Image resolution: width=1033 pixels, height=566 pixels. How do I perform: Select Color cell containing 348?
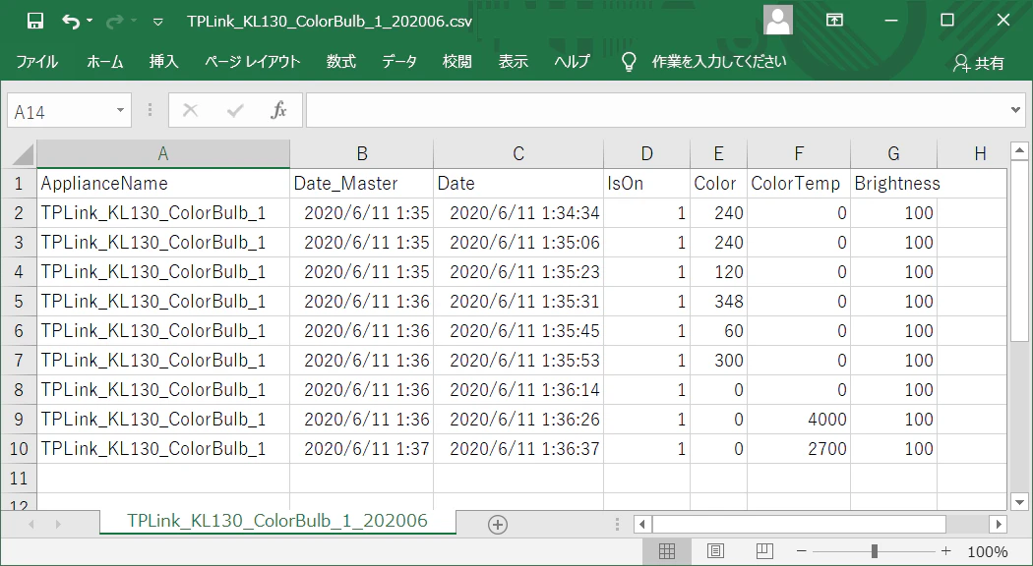coord(718,302)
